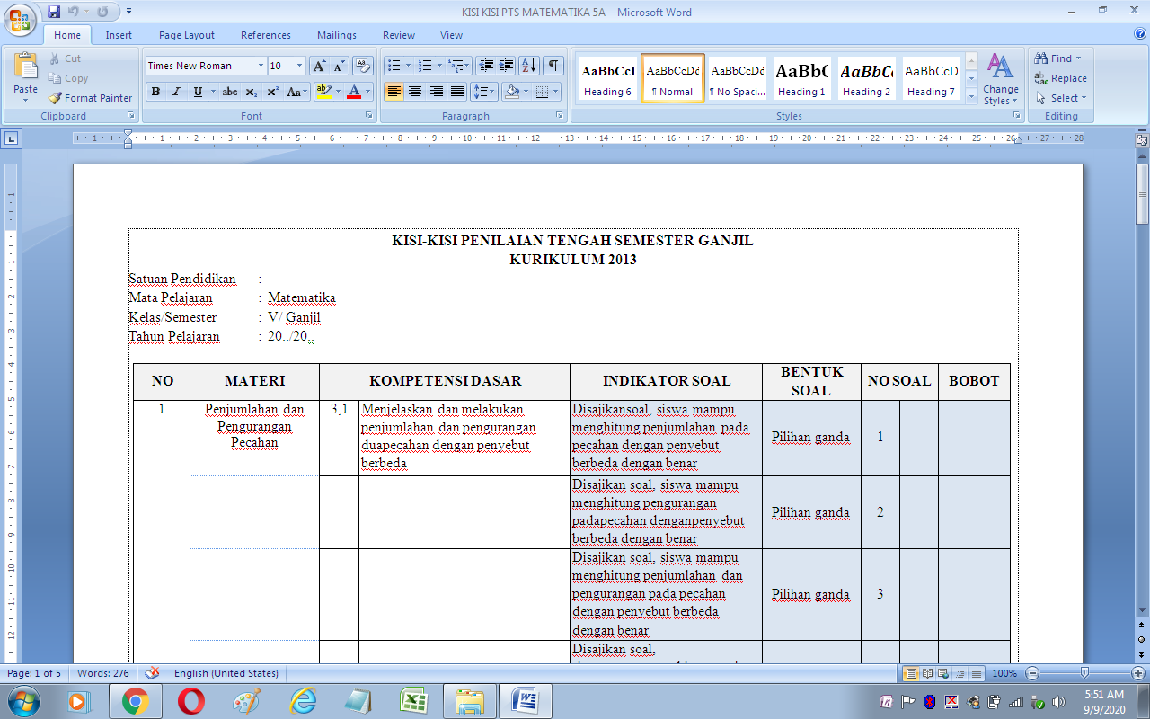This screenshot has width=1150, height=719.
Task: Toggle subscript formatting
Action: (252, 92)
